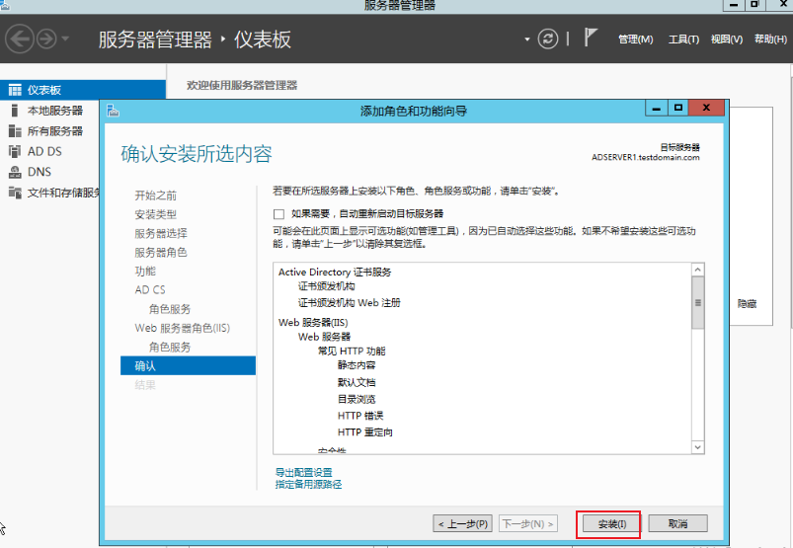Maximize the 添加角色和功能向导 window
793x548 pixels.
pyautogui.click(x=678, y=109)
